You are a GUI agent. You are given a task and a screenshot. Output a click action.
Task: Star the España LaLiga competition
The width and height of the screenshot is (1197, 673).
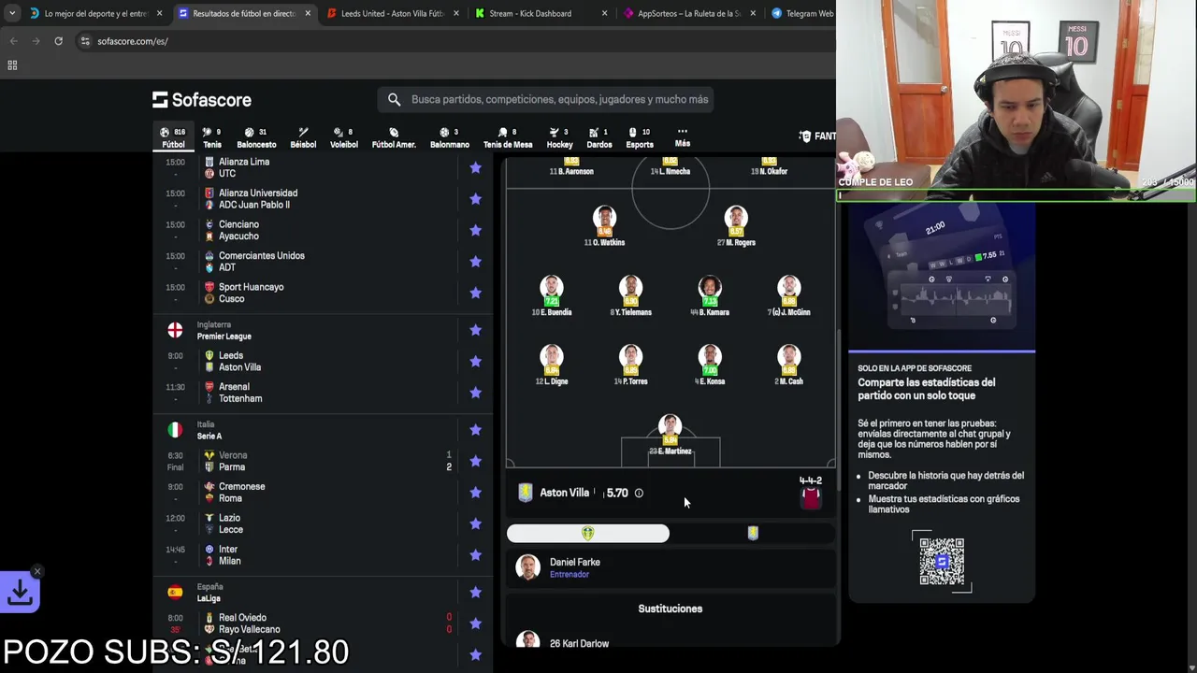point(475,593)
